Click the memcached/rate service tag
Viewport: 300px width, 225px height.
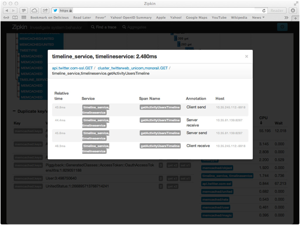(x=215, y=200)
